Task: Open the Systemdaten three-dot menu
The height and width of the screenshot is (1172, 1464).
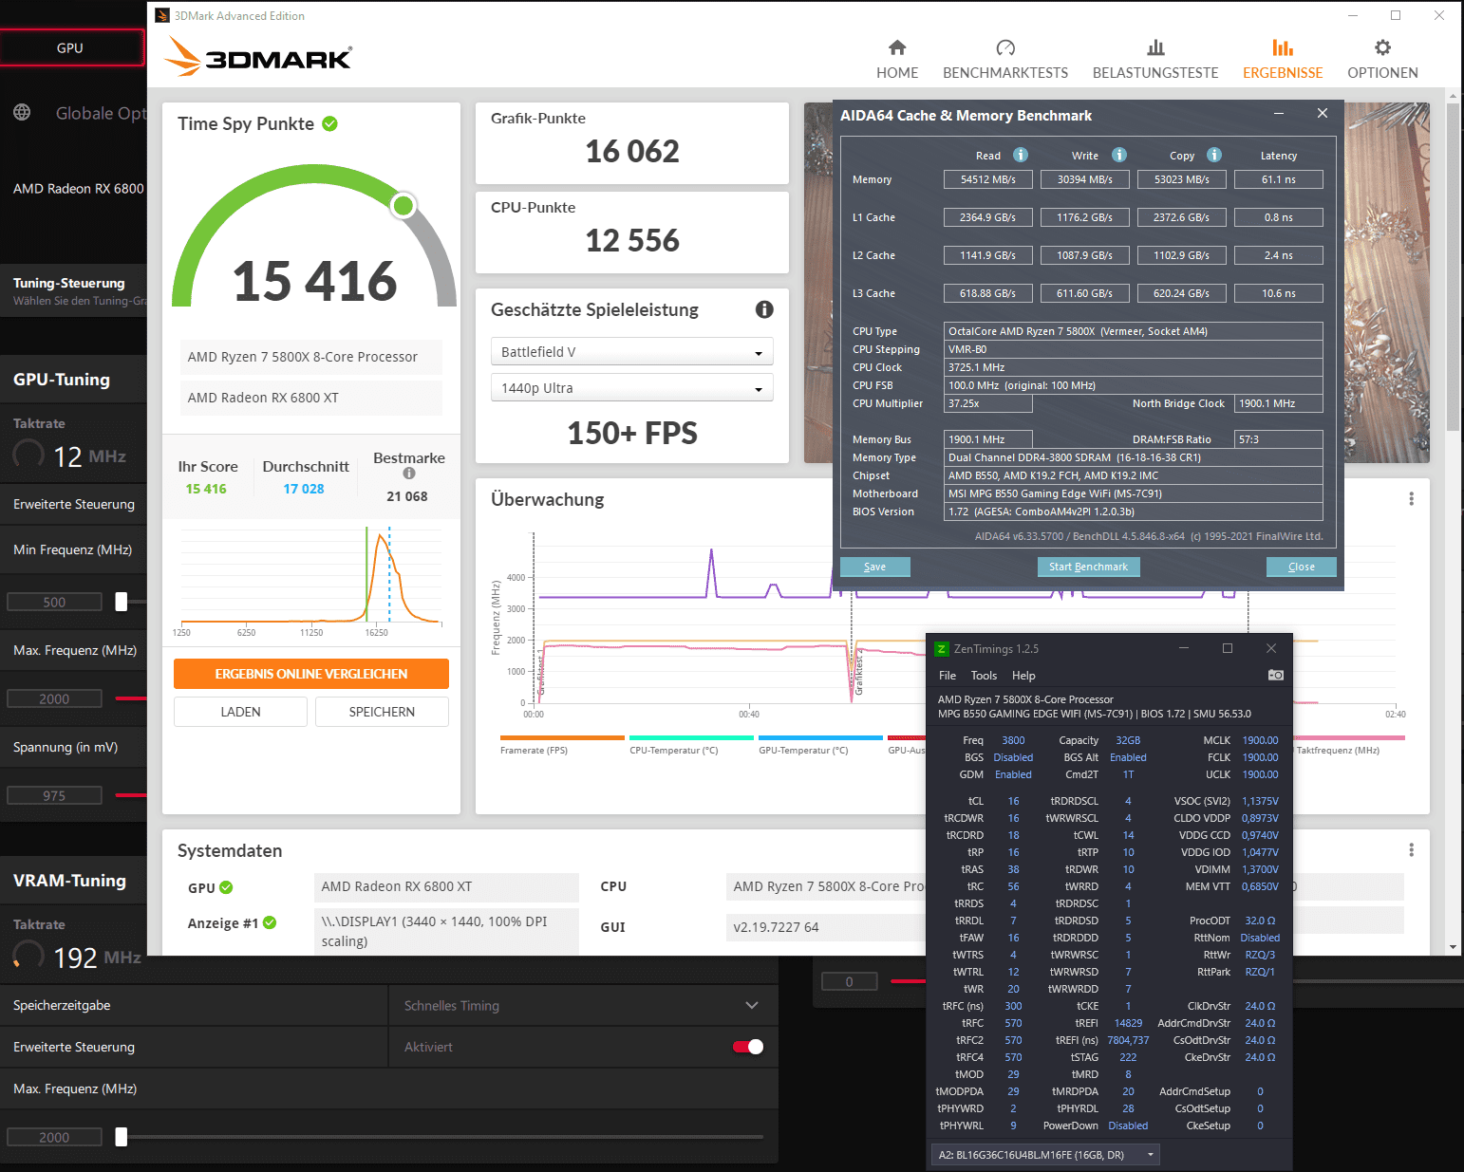Action: coord(1411,850)
